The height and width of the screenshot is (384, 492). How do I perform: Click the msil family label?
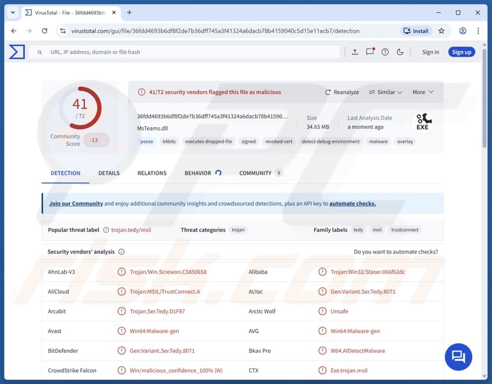tap(377, 230)
